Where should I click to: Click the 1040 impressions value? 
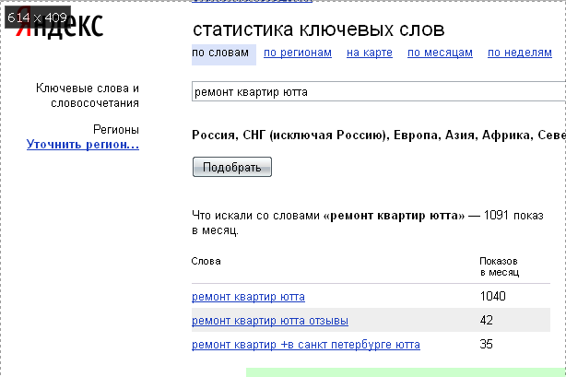(x=493, y=297)
